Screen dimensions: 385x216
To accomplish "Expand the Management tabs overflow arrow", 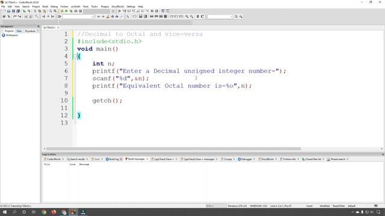I will click(x=38, y=31).
